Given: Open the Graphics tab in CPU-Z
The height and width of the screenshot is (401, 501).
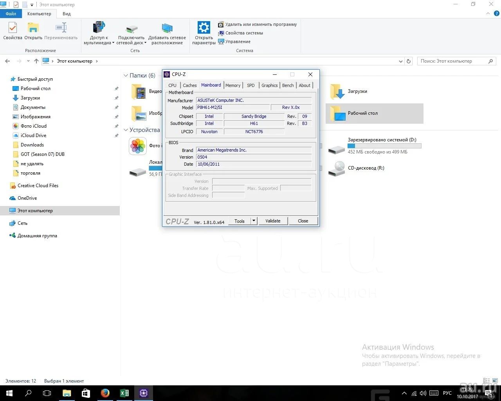Looking at the screenshot, I should pyautogui.click(x=270, y=85).
